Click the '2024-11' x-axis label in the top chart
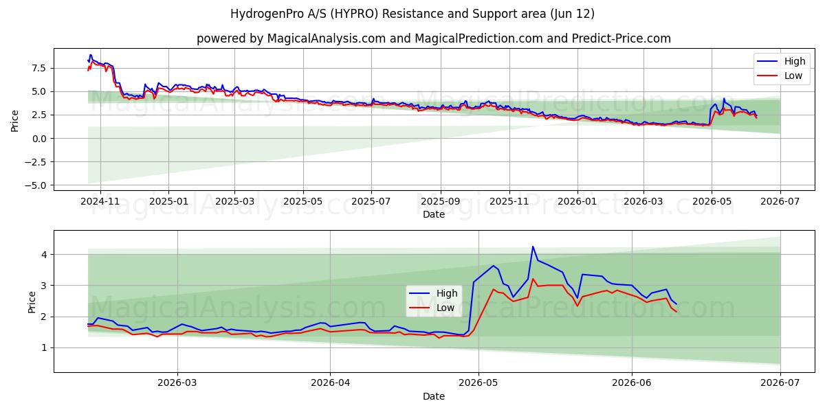The height and width of the screenshot is (412, 825). pos(100,202)
